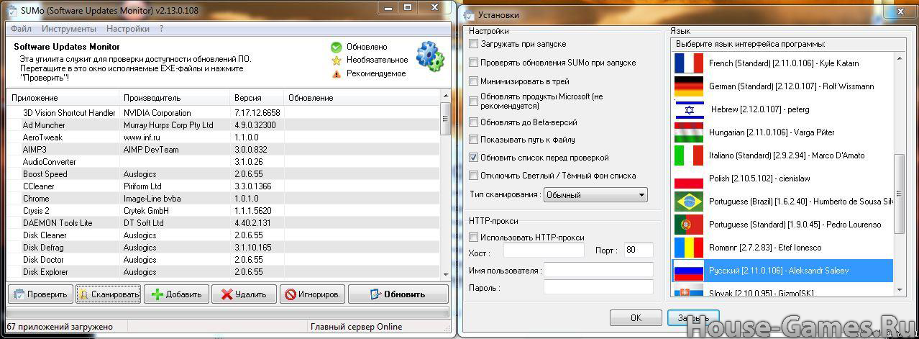Select the 3D Vision Shortcut Handler row
This screenshot has width=919, height=339.
(x=223, y=113)
